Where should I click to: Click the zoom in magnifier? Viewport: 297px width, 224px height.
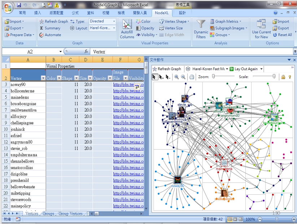176,77
